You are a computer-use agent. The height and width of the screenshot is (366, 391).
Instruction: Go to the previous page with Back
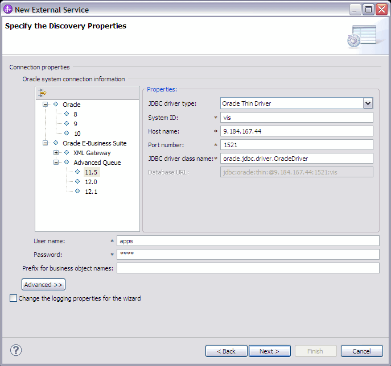point(226,351)
